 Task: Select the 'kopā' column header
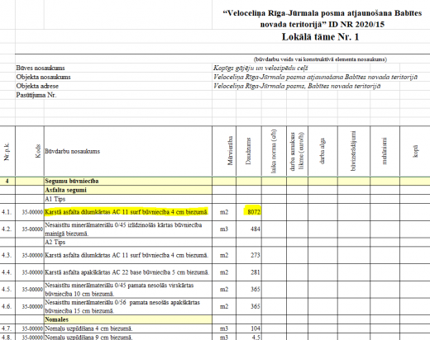[x=416, y=151]
